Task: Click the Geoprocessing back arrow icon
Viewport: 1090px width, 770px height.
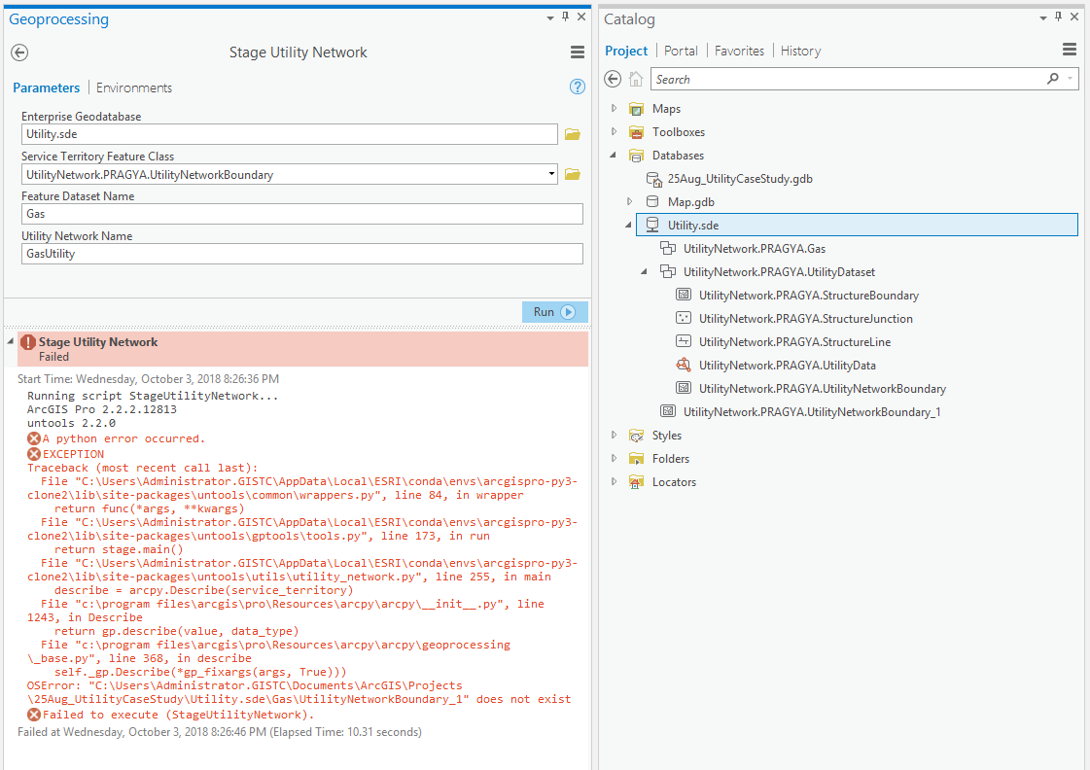Action: tap(19, 53)
